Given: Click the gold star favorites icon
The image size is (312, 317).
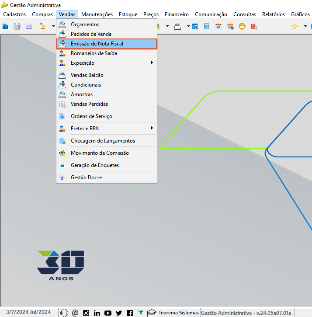Looking at the screenshot, I should tap(295, 26).
